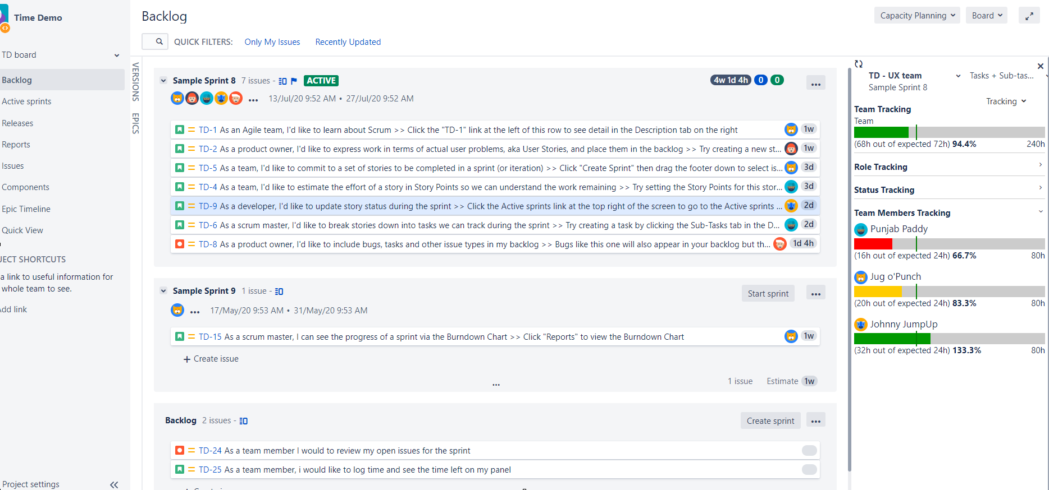The height and width of the screenshot is (490, 1049).
Task: Collapse the sidebar with double chevron icon
Action: click(x=114, y=484)
